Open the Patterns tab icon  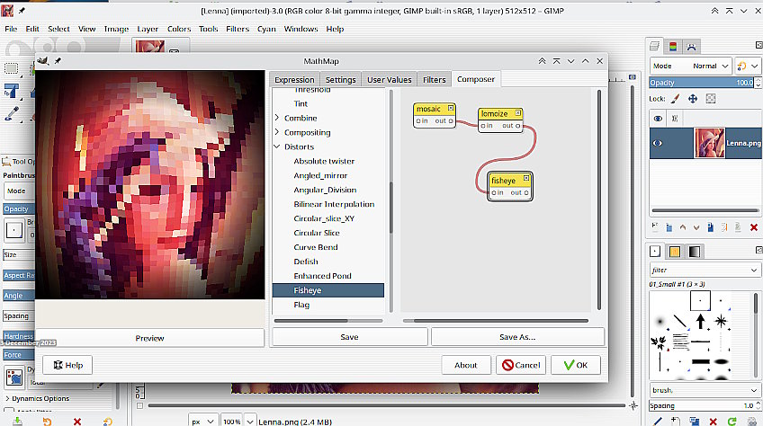point(675,251)
